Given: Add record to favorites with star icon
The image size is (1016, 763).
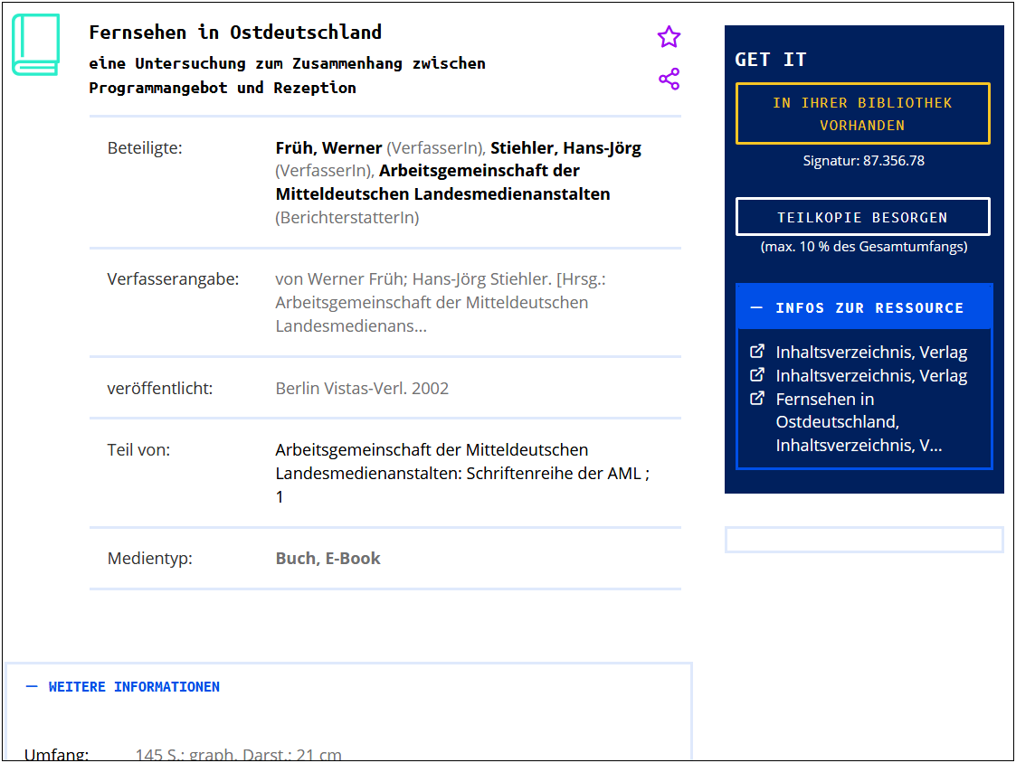Looking at the screenshot, I should click(669, 37).
